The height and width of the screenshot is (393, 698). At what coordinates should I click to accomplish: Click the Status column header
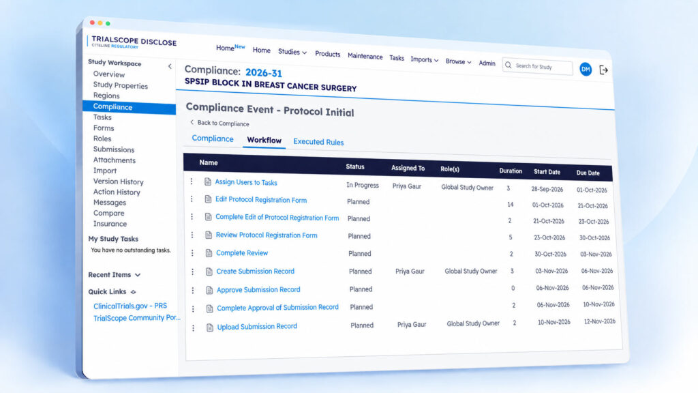354,166
